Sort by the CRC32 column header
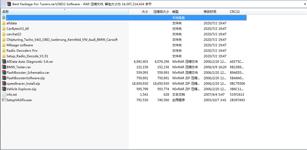The width and height of the screenshot is (307, 150). [235, 12]
